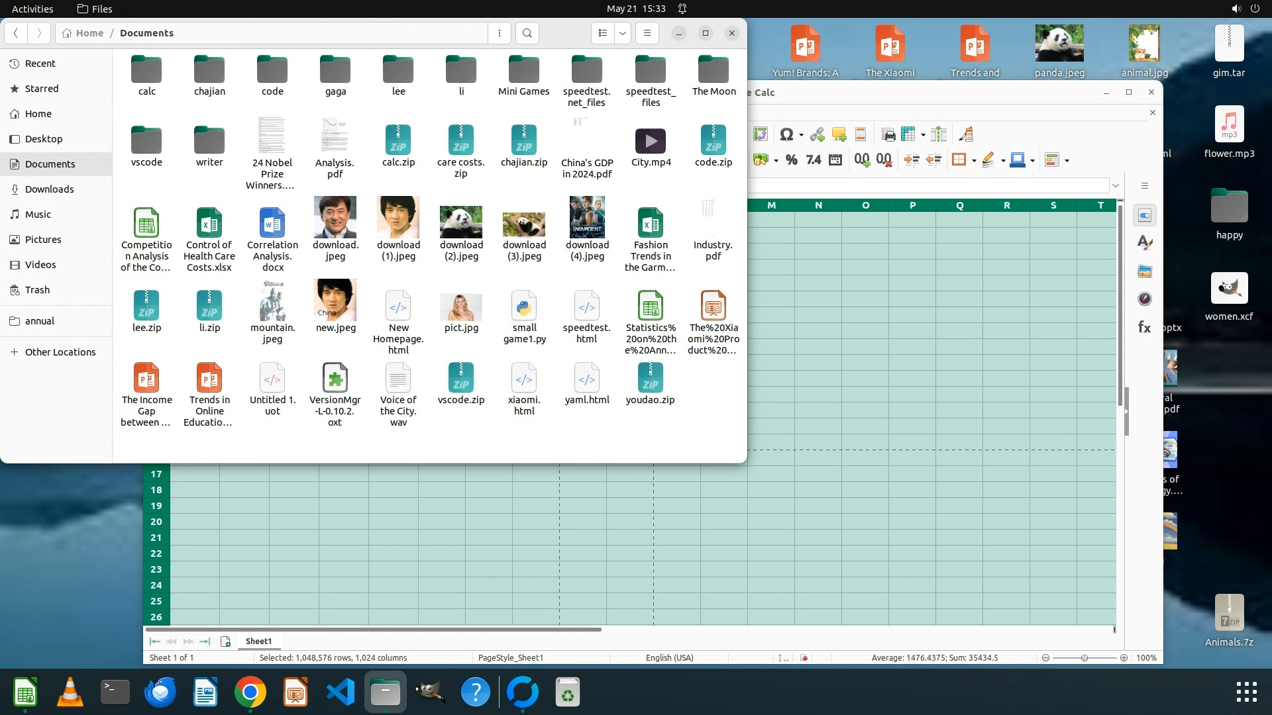Image resolution: width=1272 pixels, height=715 pixels.
Task: Expand the formula bar with chevron
Action: click(1116, 185)
